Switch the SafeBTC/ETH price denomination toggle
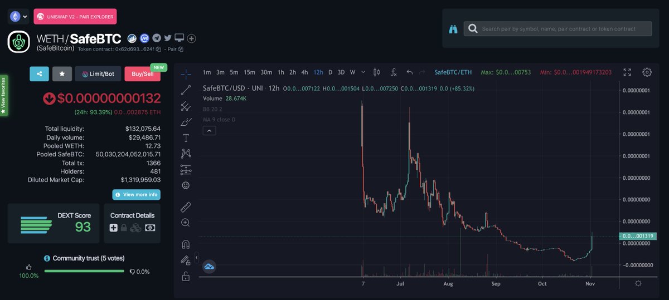The width and height of the screenshot is (669, 300). (453, 72)
